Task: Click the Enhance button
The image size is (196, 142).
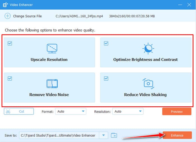Action: click(177, 135)
